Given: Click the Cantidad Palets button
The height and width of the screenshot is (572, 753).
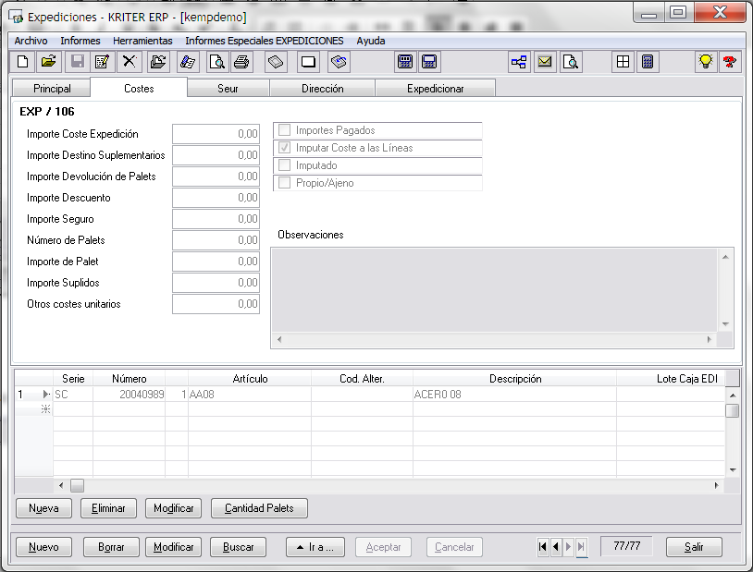Looking at the screenshot, I should click(x=259, y=508).
